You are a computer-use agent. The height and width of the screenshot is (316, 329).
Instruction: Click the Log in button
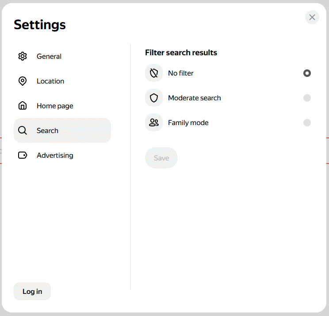click(x=32, y=291)
